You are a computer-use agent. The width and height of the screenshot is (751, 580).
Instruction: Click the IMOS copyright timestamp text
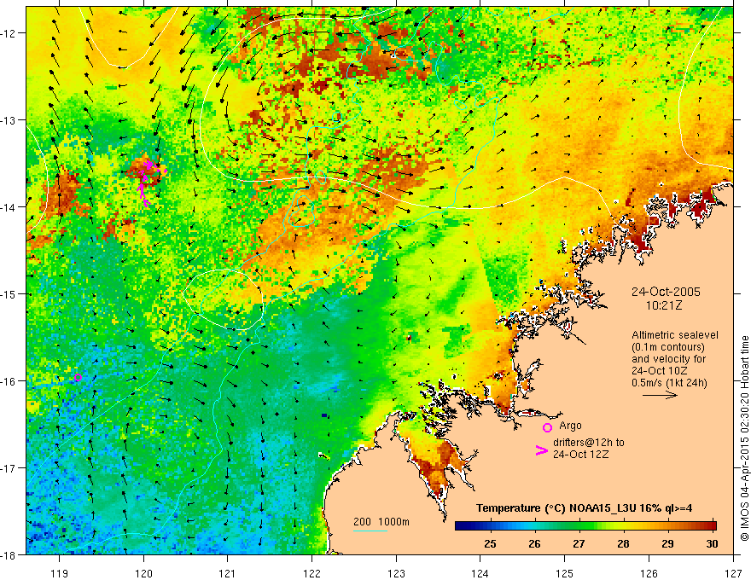[744, 438]
